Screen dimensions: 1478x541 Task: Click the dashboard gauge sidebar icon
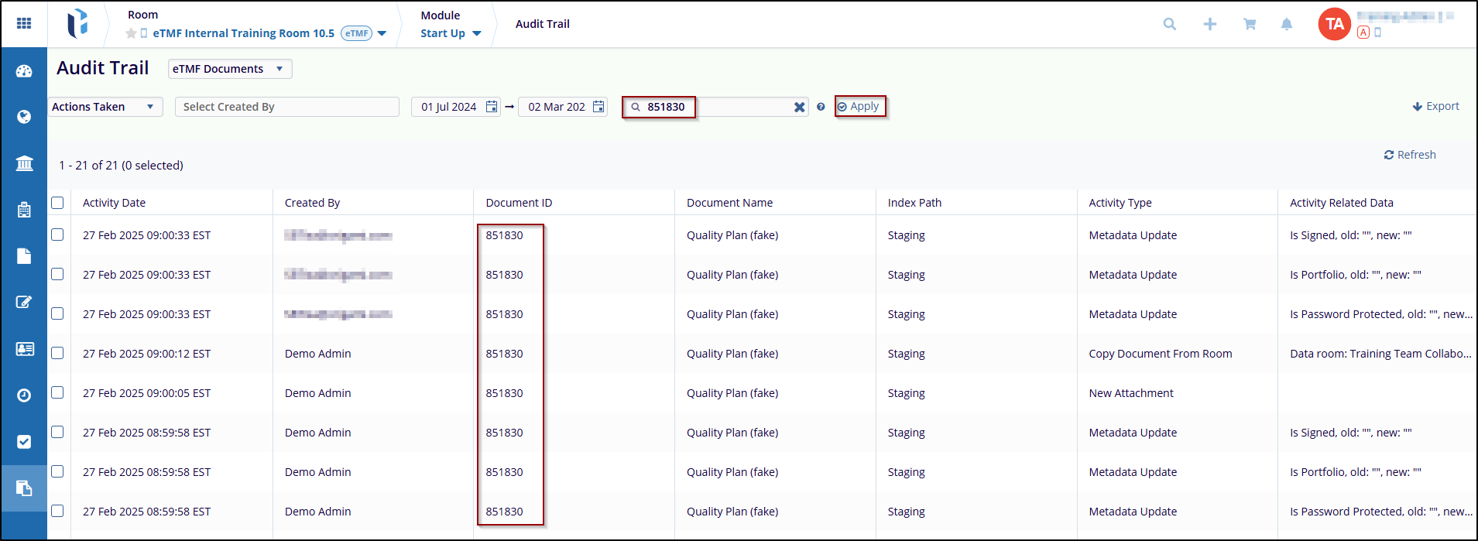(x=24, y=71)
